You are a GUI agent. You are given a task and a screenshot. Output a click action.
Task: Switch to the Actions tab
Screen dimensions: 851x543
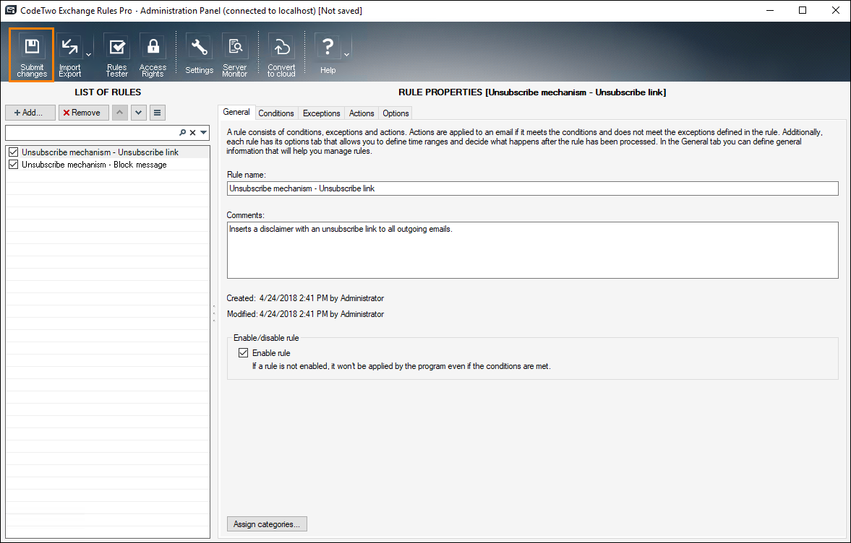click(362, 113)
